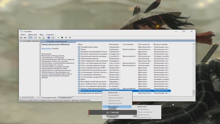Select the 'Теневое копирование тома' service row
The height and width of the screenshot is (124, 220).
click(124, 52)
